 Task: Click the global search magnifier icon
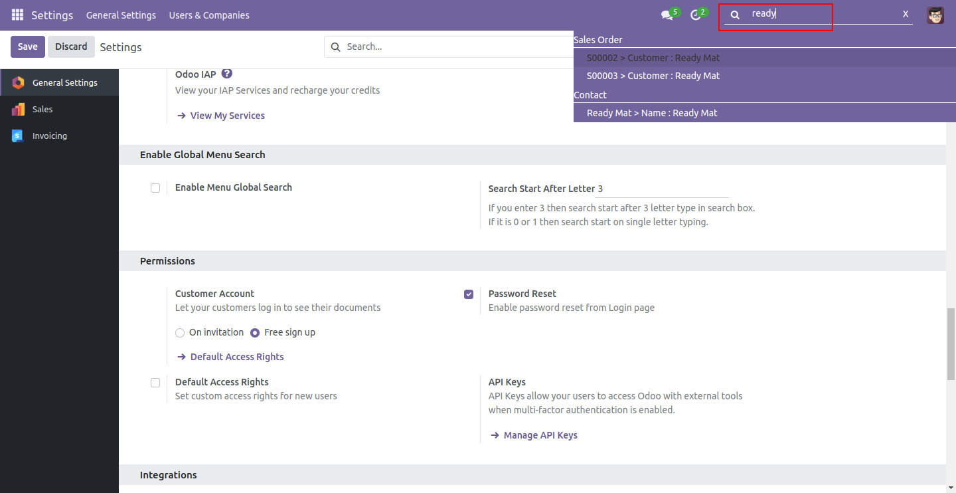coord(735,15)
